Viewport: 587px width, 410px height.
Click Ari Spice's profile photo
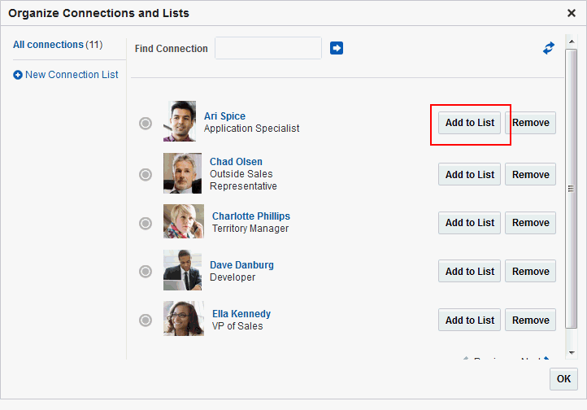click(x=180, y=121)
